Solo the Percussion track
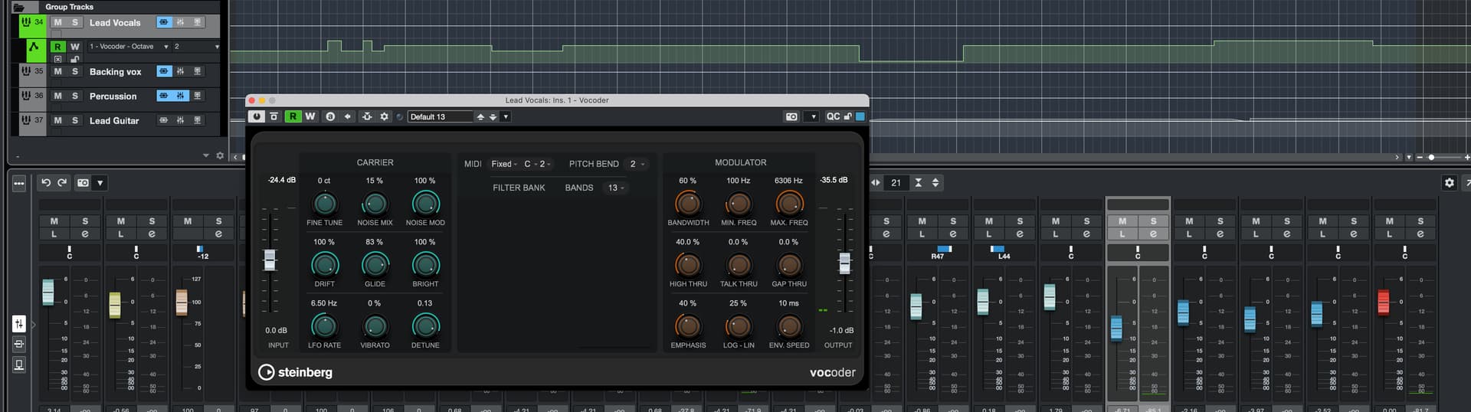This screenshot has height=412, width=1471. tap(74, 96)
